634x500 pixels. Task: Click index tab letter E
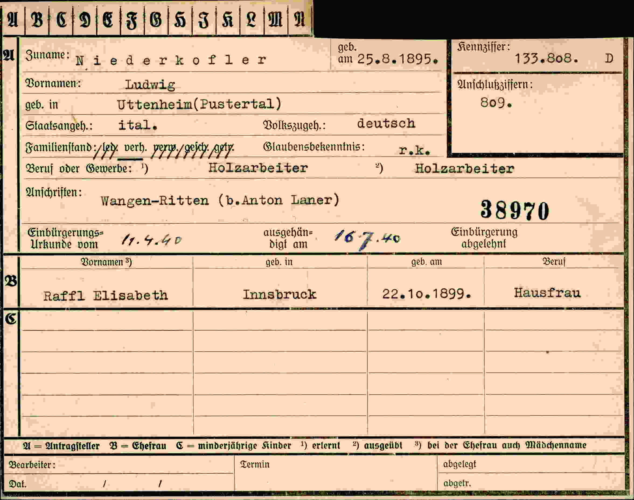(108, 20)
